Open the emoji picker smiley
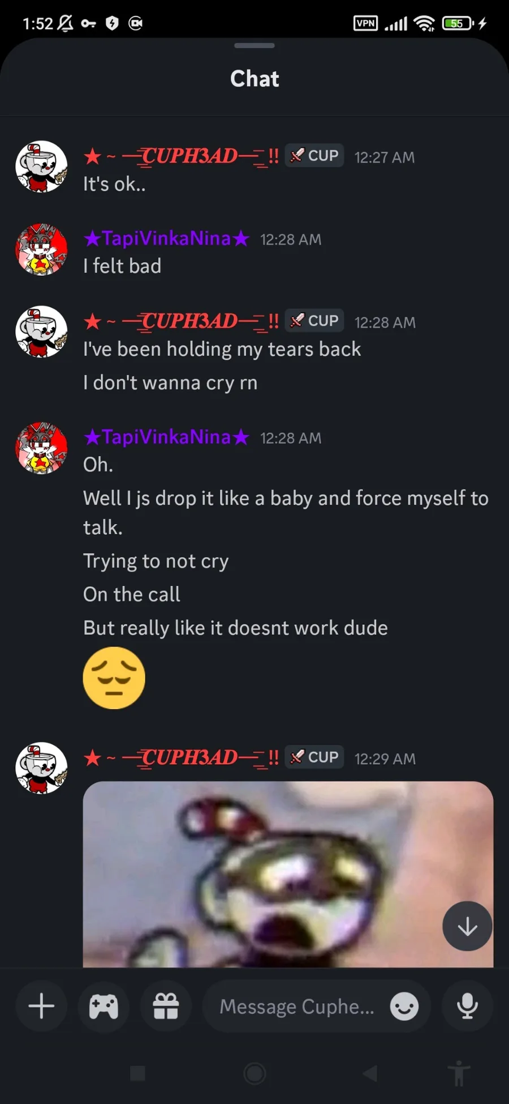Viewport: 509px width, 1104px height. click(404, 1007)
